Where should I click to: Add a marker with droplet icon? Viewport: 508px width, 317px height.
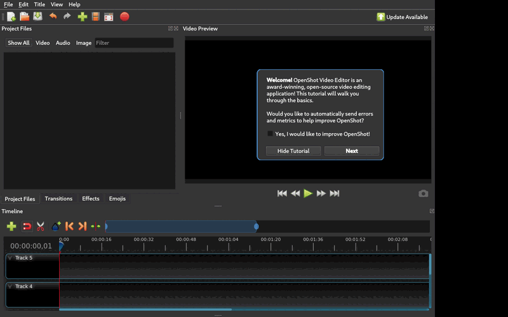[x=56, y=226]
